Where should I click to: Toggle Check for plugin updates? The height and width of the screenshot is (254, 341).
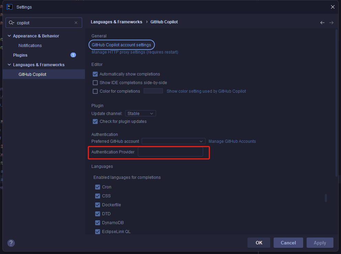click(95, 122)
